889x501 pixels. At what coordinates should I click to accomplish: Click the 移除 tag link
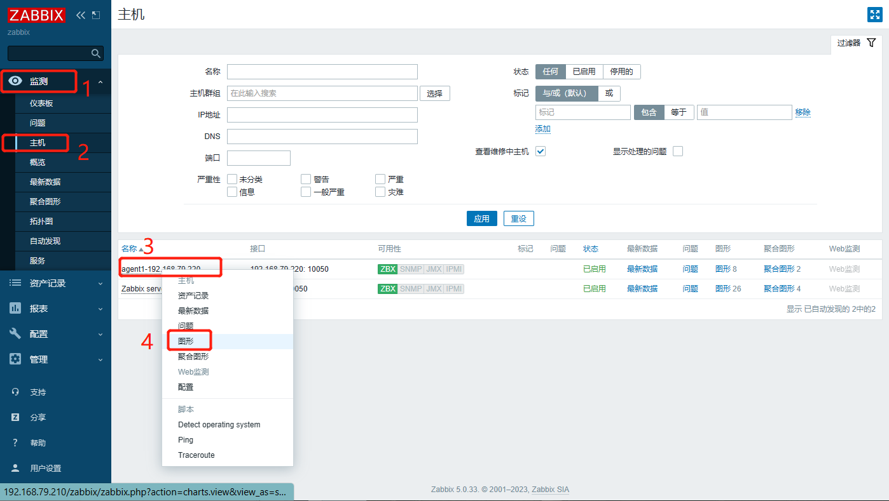tap(803, 112)
